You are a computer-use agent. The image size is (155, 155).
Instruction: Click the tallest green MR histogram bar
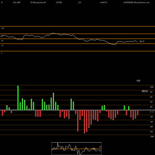[18, 98]
